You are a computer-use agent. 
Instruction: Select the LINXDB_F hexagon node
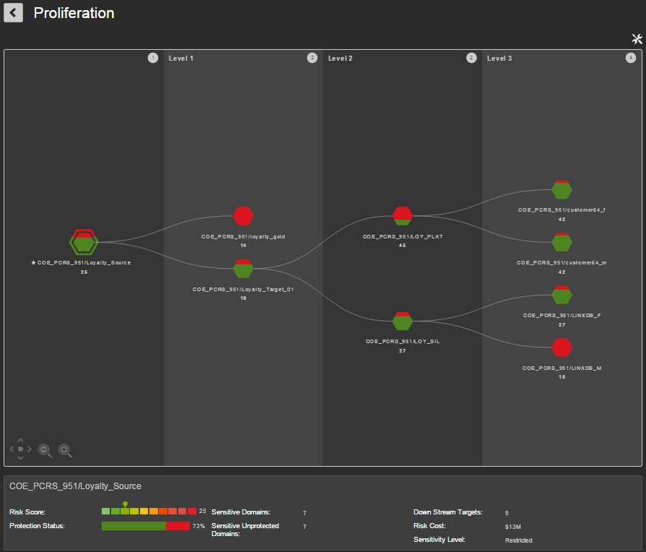(562, 295)
